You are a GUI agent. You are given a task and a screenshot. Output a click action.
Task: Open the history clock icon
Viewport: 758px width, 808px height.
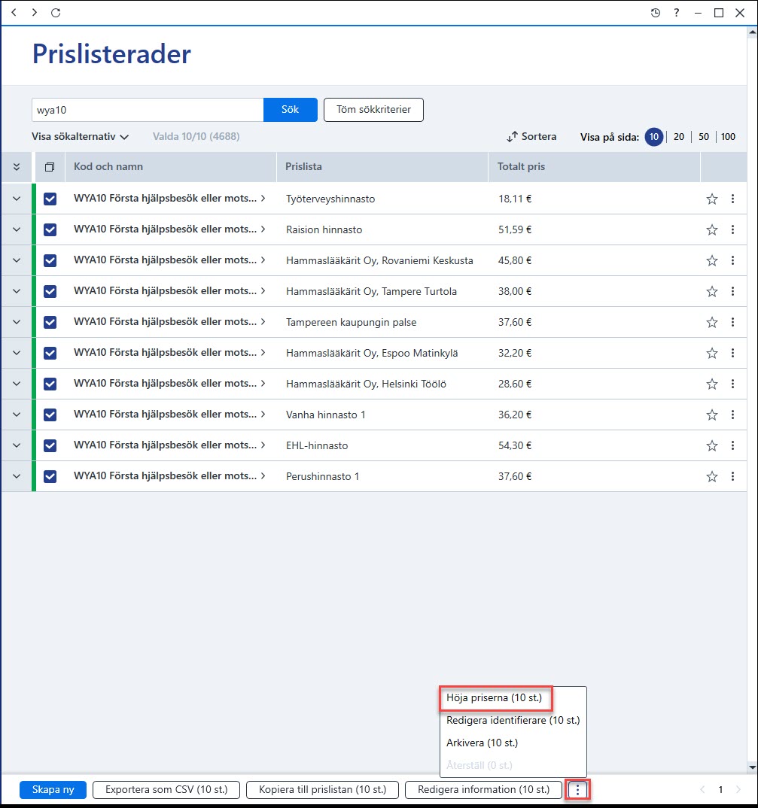click(656, 13)
